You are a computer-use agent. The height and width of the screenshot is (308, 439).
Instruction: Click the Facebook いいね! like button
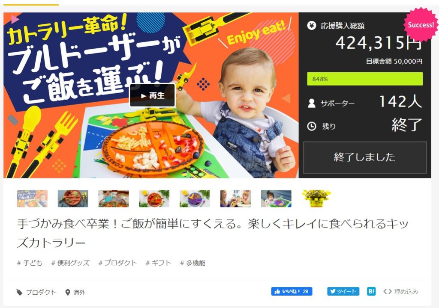point(292,291)
